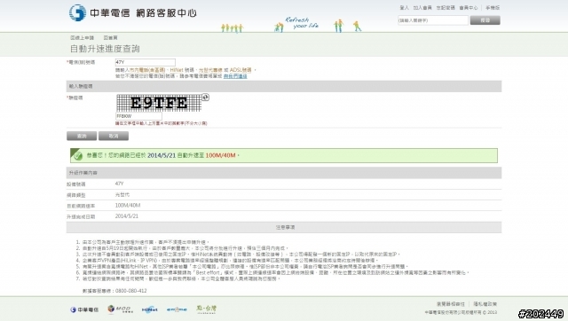Go to the 線上申請 breadcrumb link
The width and height of the screenshot is (568, 321).
pos(82,37)
